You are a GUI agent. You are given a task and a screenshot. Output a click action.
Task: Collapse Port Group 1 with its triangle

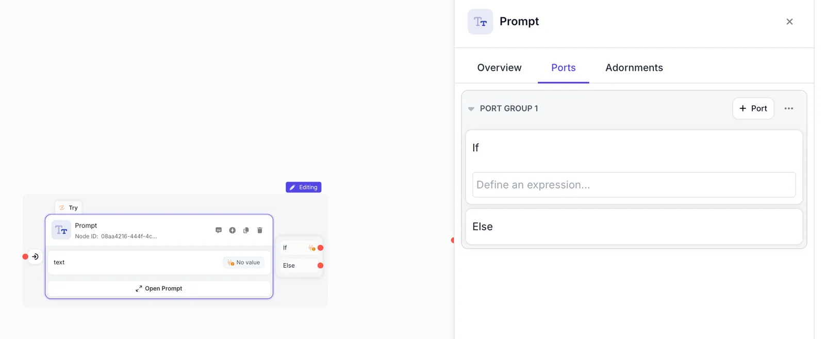[x=471, y=109]
